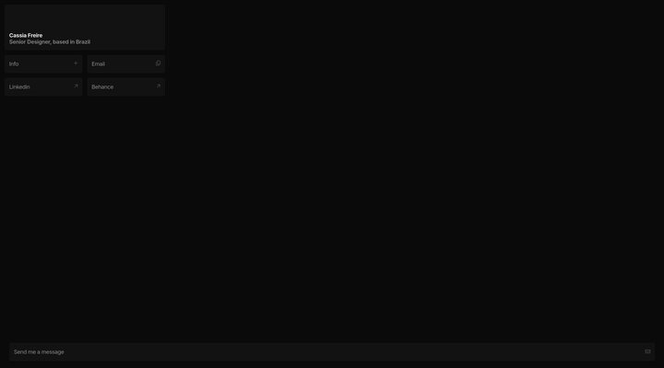Click middle of the message input bar
Screen dimensions: 664x368
[x=332, y=352]
